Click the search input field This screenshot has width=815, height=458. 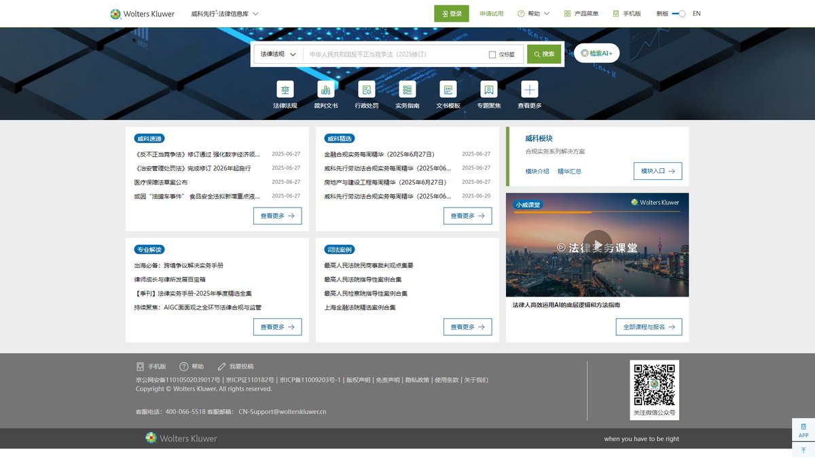pos(395,54)
